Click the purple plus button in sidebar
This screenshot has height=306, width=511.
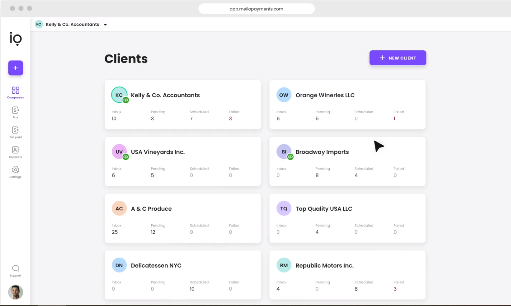[16, 68]
